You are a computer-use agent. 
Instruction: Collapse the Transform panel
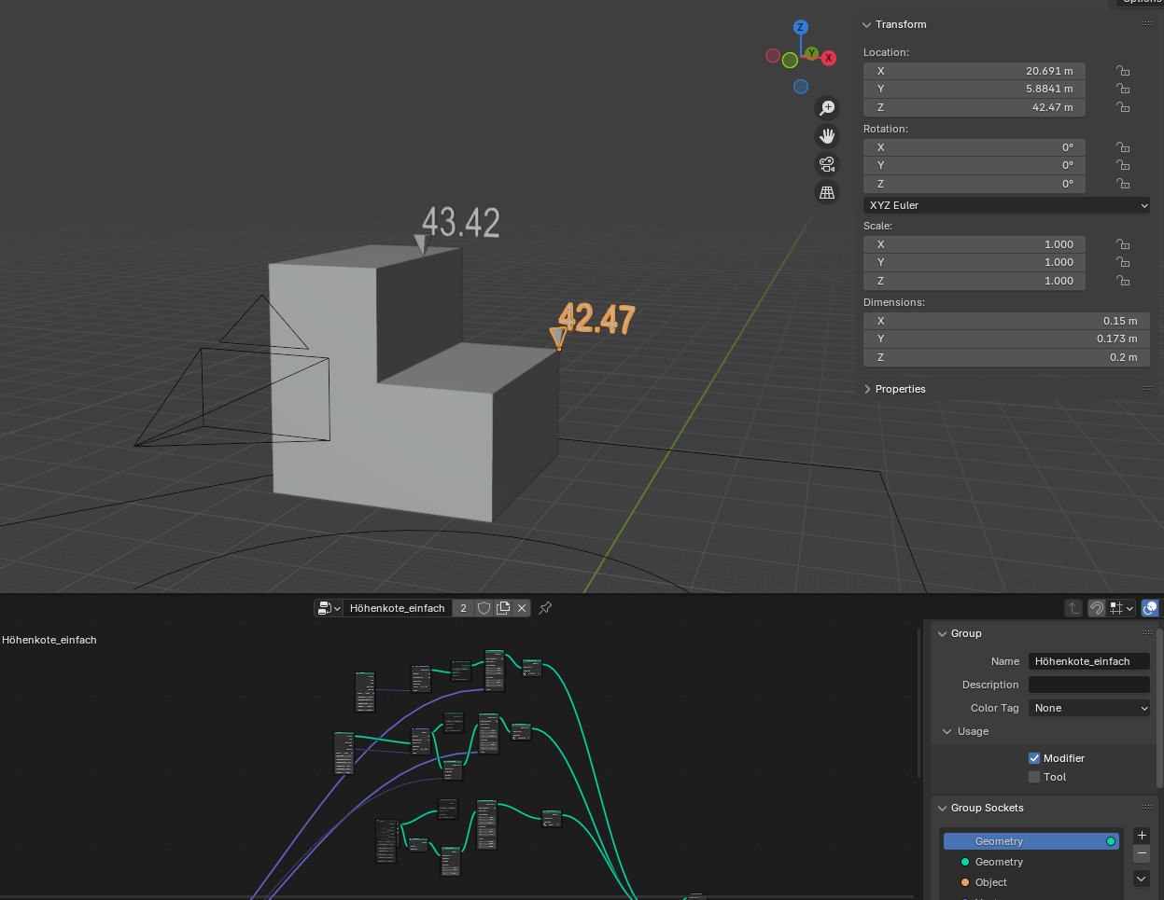point(867,25)
